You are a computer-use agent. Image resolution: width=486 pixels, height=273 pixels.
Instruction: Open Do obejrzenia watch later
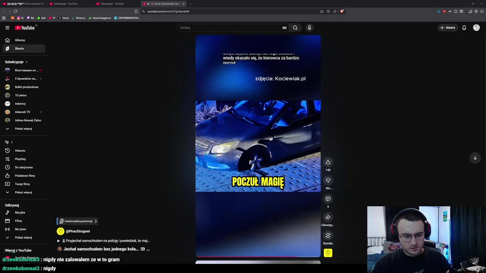point(24,167)
